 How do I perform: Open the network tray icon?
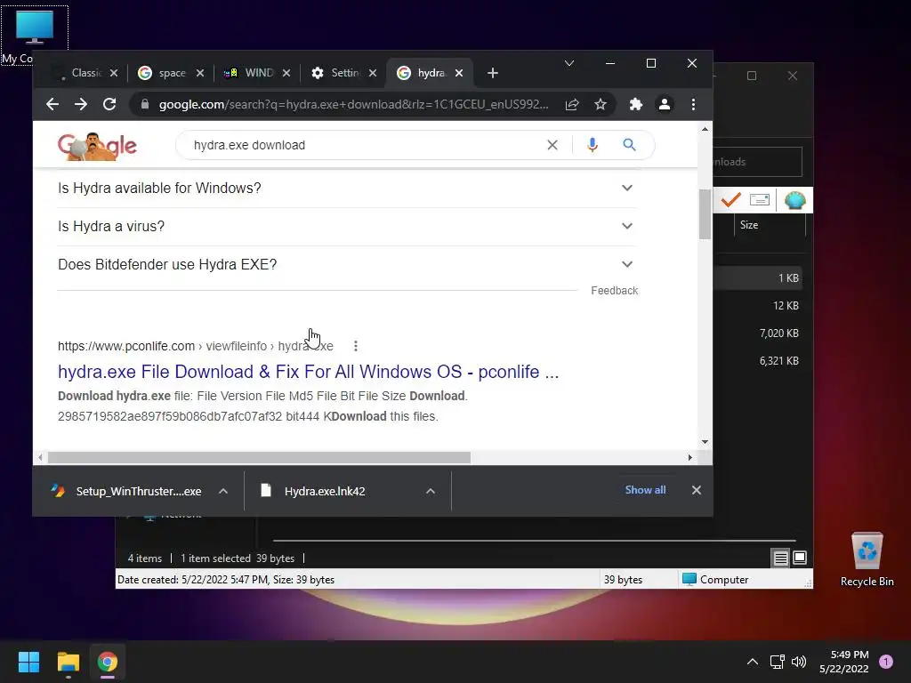point(777,662)
